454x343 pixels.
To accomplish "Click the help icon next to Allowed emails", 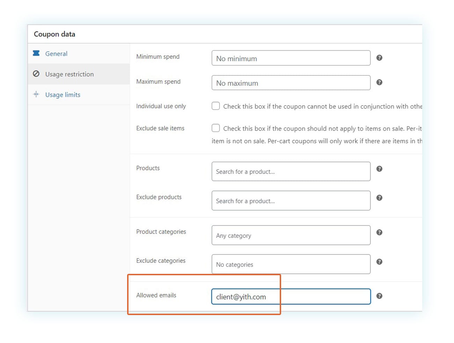I will coord(379,296).
